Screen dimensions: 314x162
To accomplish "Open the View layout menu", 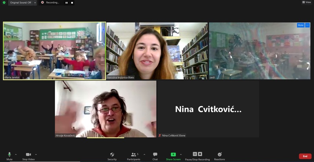I will [307, 2].
